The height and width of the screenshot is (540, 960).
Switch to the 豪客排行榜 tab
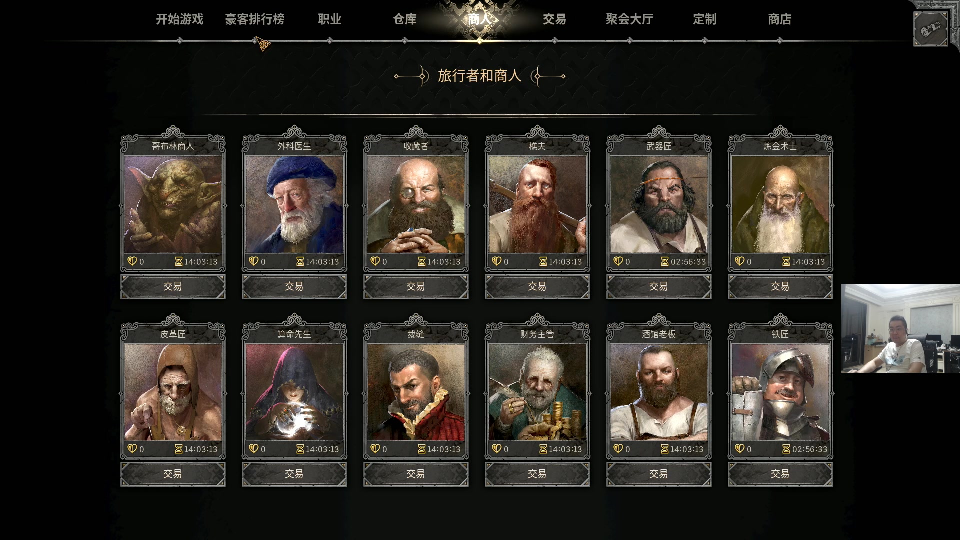point(254,19)
